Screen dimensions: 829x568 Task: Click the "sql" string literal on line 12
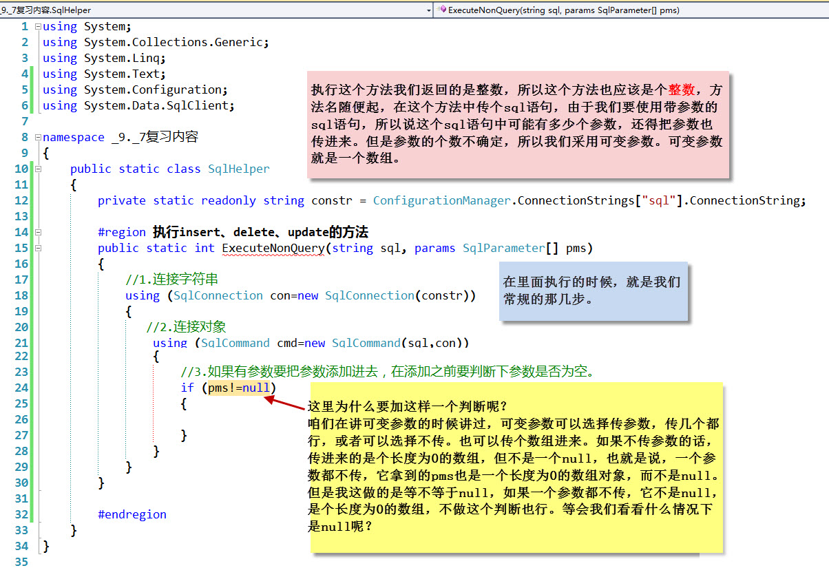(658, 200)
